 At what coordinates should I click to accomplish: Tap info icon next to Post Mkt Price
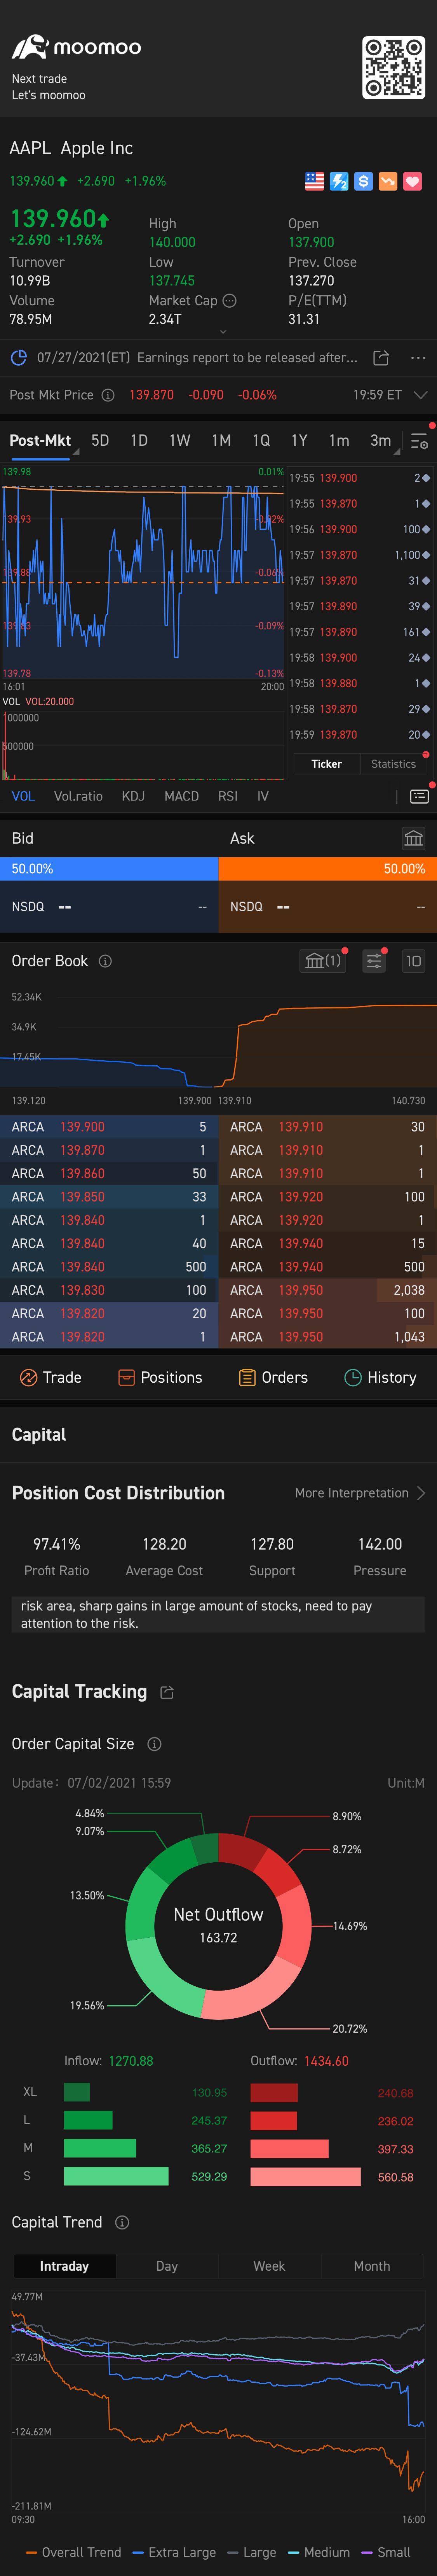(108, 395)
